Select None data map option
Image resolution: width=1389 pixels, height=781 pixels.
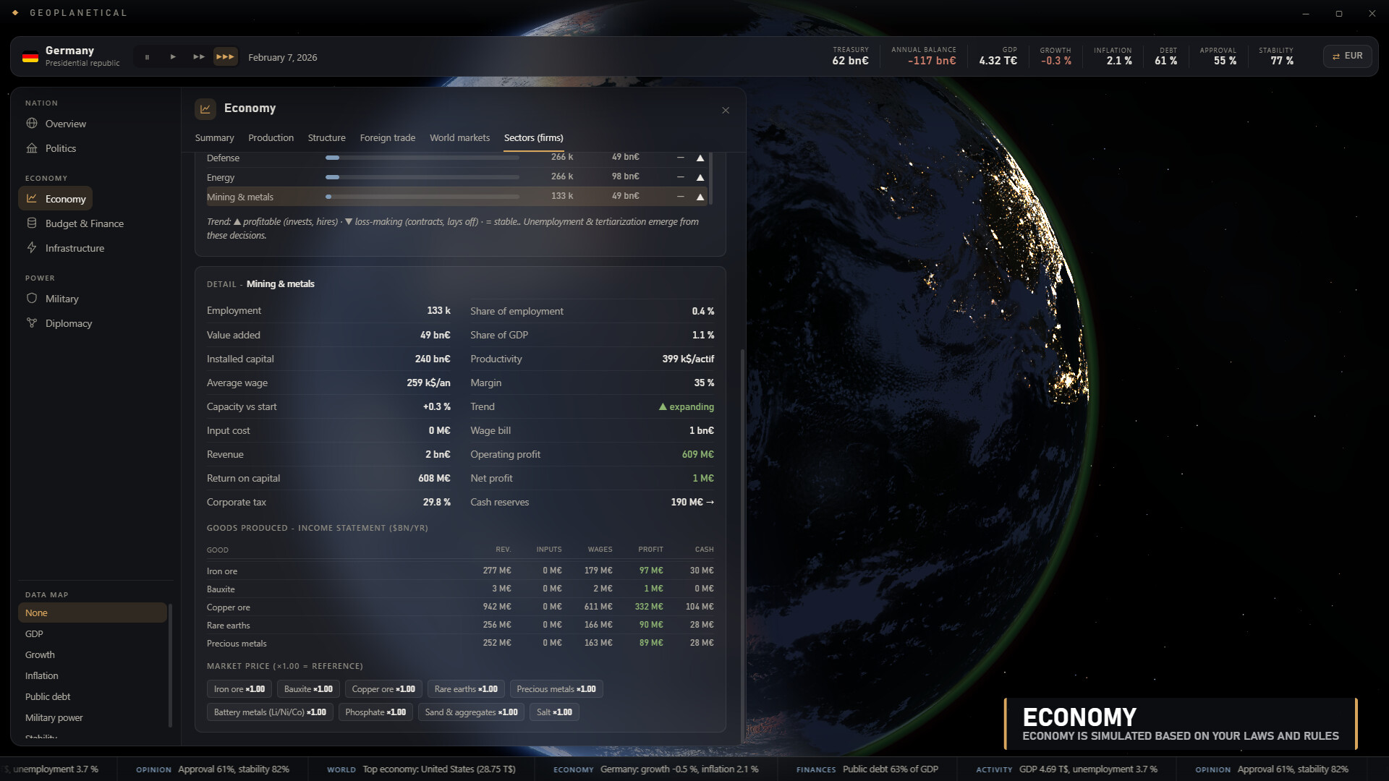point(93,613)
